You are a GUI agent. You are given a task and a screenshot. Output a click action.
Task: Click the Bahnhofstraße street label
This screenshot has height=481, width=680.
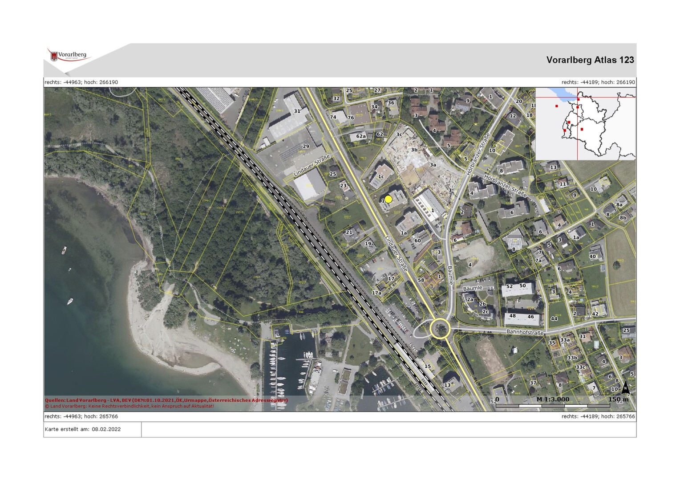[x=525, y=332]
